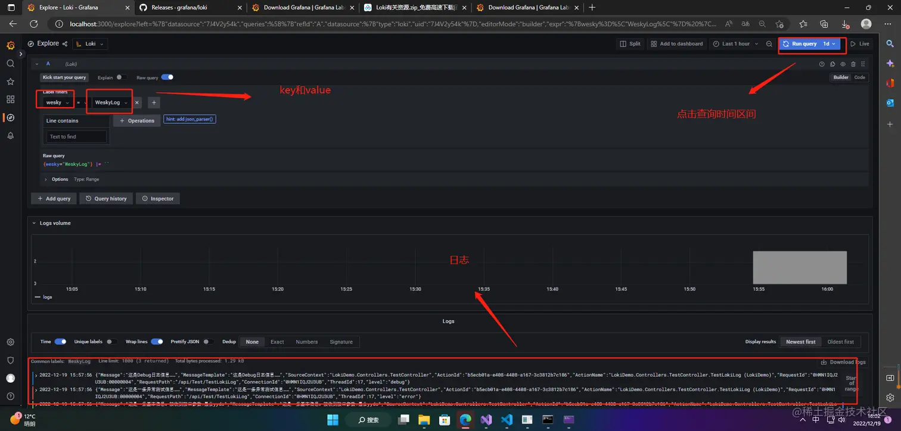Open Edge downloads icon
The width and height of the screenshot is (901, 431).
coord(846,24)
